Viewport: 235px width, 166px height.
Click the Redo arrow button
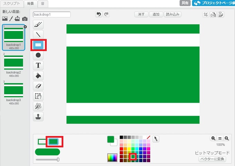tap(106, 14)
